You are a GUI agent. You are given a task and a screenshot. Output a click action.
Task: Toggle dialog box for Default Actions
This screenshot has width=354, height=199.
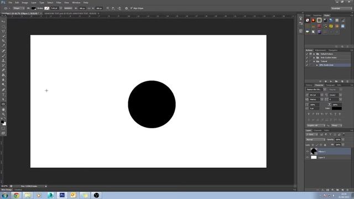[x=310, y=54]
